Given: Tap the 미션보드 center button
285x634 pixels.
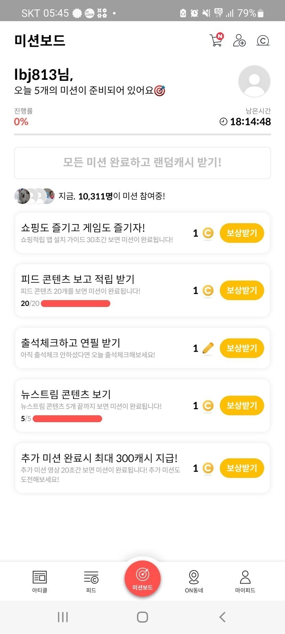Looking at the screenshot, I should (x=142, y=578).
